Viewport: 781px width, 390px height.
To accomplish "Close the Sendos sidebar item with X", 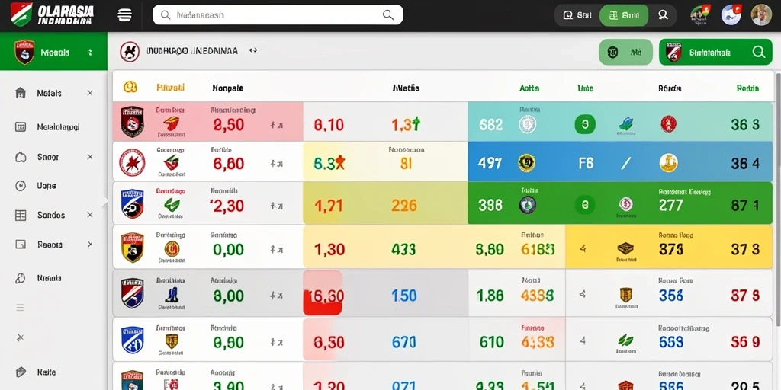I will pos(90,215).
